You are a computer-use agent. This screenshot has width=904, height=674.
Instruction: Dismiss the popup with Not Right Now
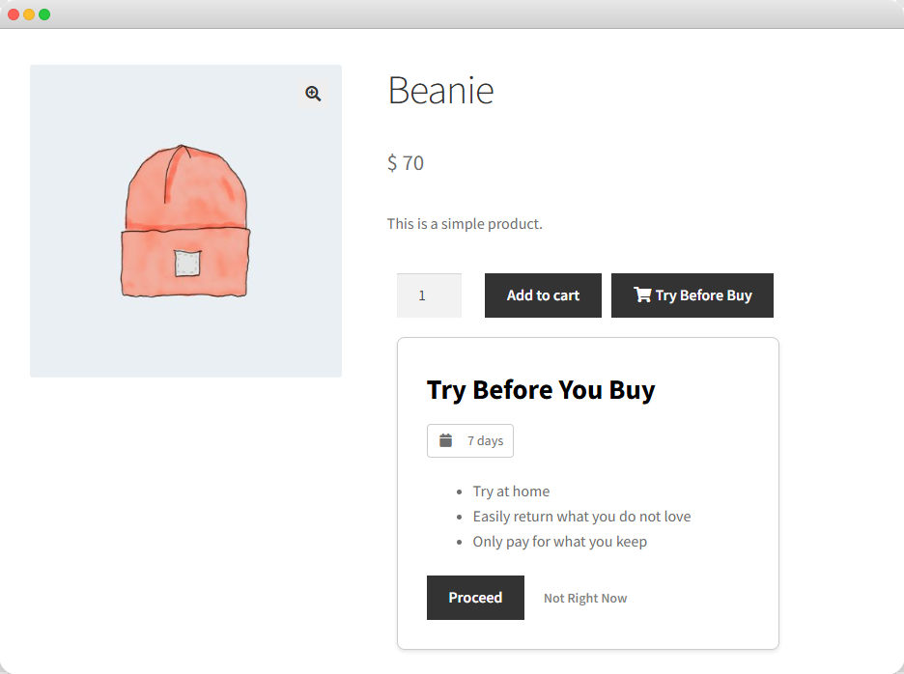585,599
